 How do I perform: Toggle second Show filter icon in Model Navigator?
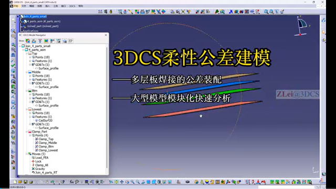pyautogui.click(x=34, y=41)
